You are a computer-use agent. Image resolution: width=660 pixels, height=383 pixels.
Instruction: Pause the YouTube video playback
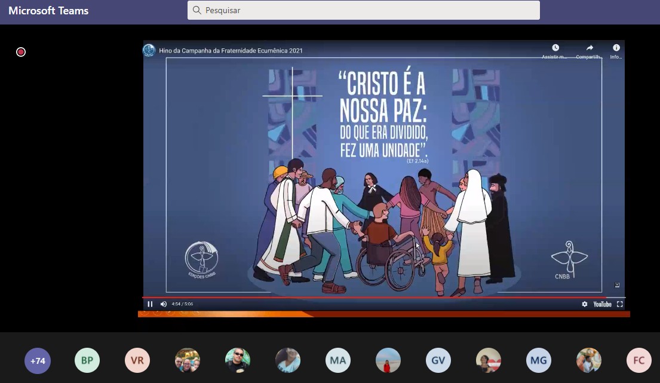pos(150,304)
